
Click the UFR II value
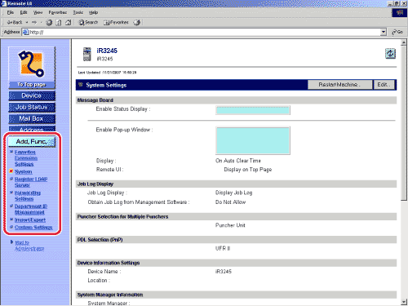coord(223,248)
